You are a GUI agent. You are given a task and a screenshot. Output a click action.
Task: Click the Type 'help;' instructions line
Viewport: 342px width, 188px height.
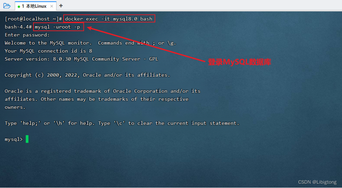122,123
